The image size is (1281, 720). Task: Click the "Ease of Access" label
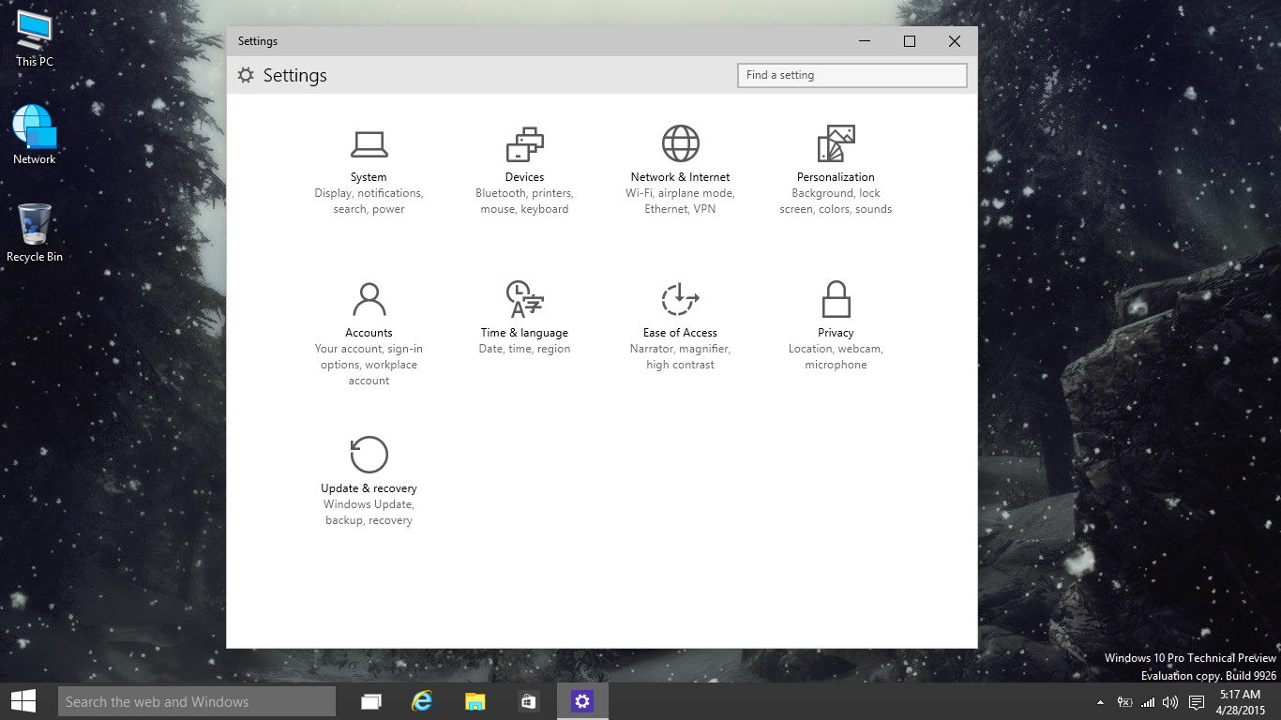coord(680,333)
